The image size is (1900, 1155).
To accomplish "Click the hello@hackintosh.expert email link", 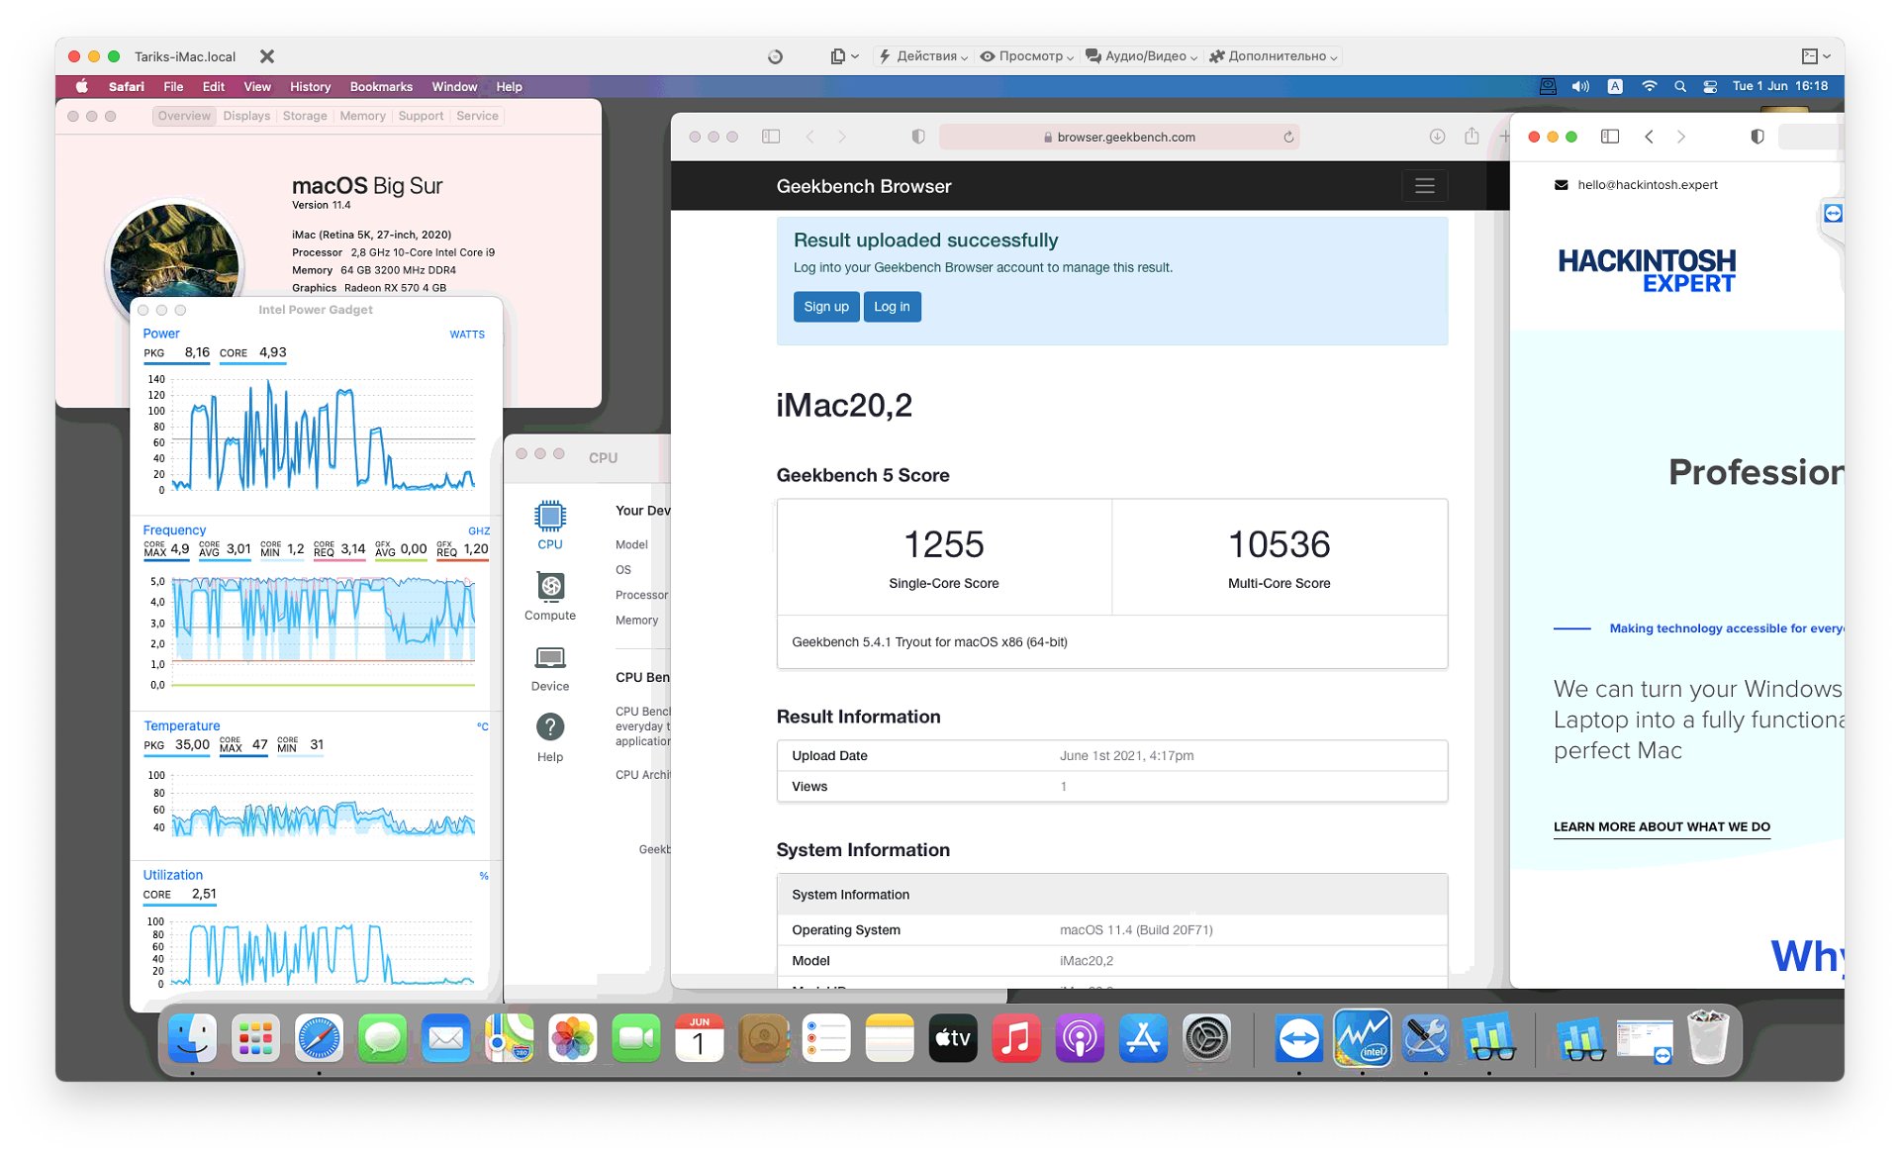I will [x=1647, y=185].
